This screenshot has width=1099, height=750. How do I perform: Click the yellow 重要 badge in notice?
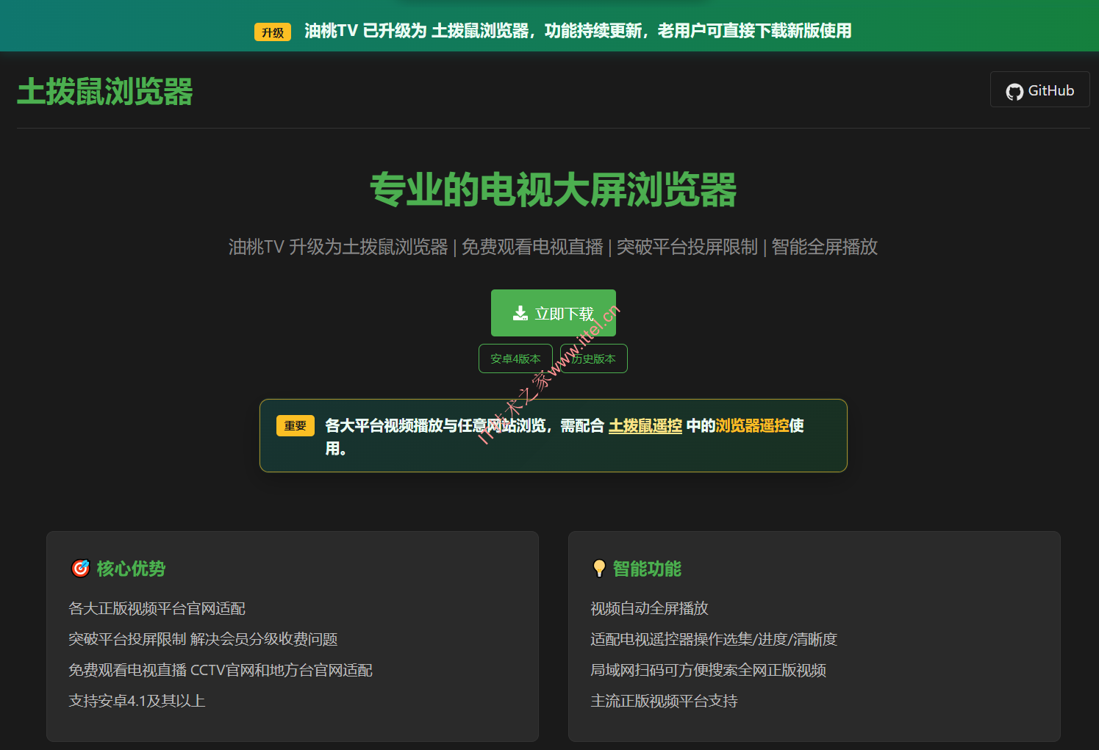coord(296,426)
